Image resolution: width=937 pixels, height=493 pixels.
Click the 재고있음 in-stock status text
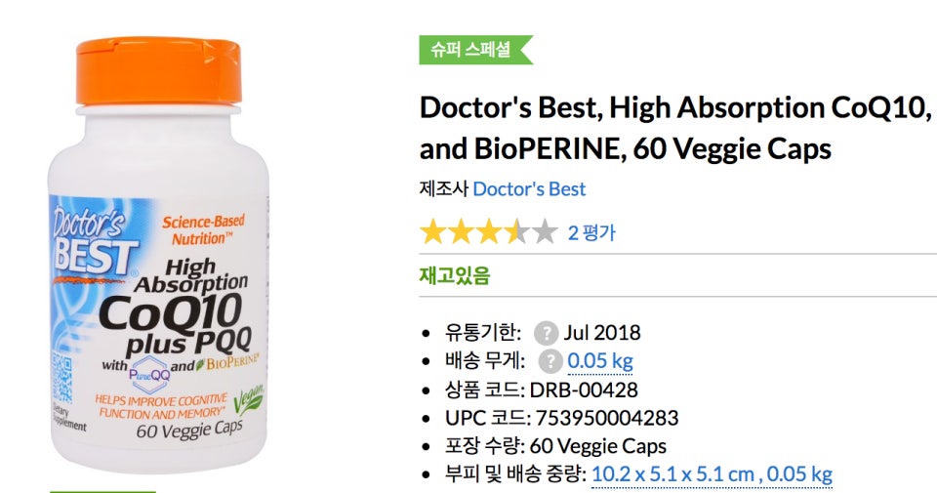[455, 275]
